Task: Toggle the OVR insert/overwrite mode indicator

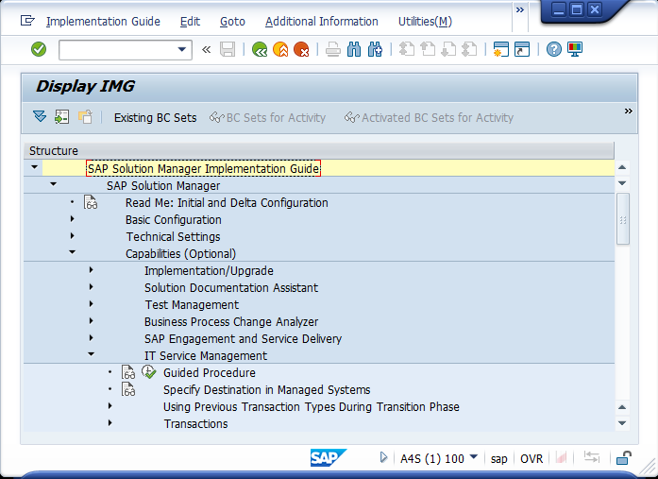Action: (x=531, y=458)
